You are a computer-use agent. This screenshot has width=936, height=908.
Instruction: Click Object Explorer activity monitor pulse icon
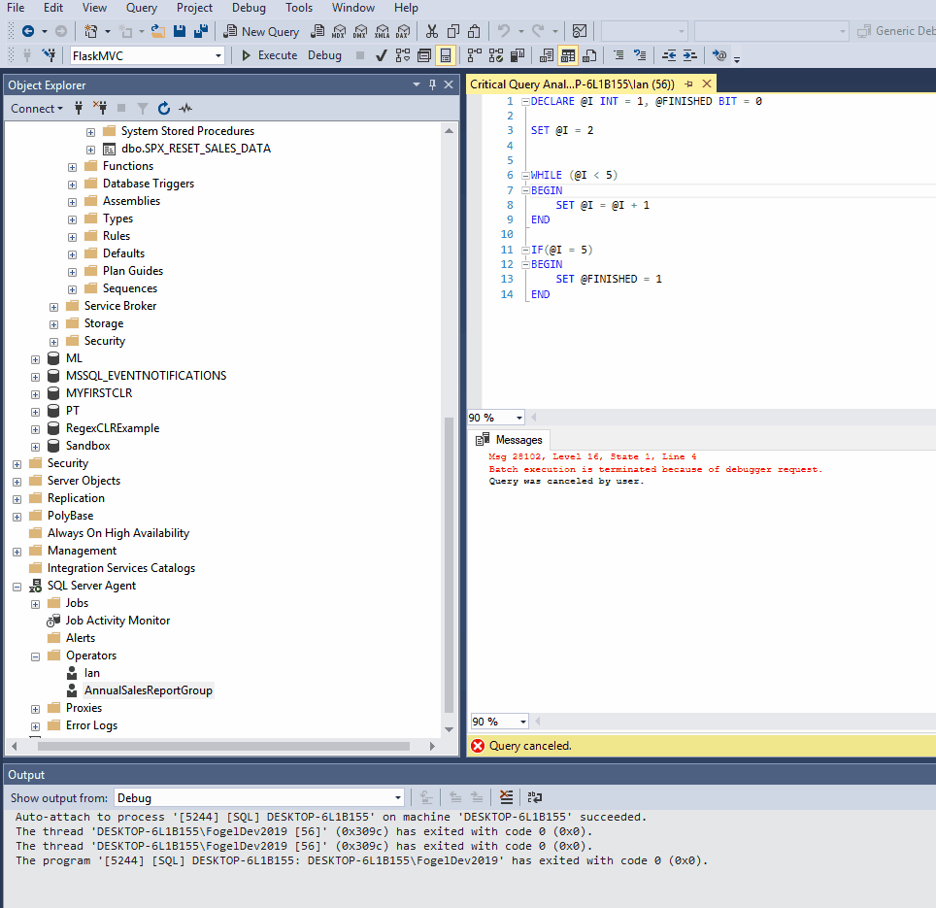click(185, 108)
